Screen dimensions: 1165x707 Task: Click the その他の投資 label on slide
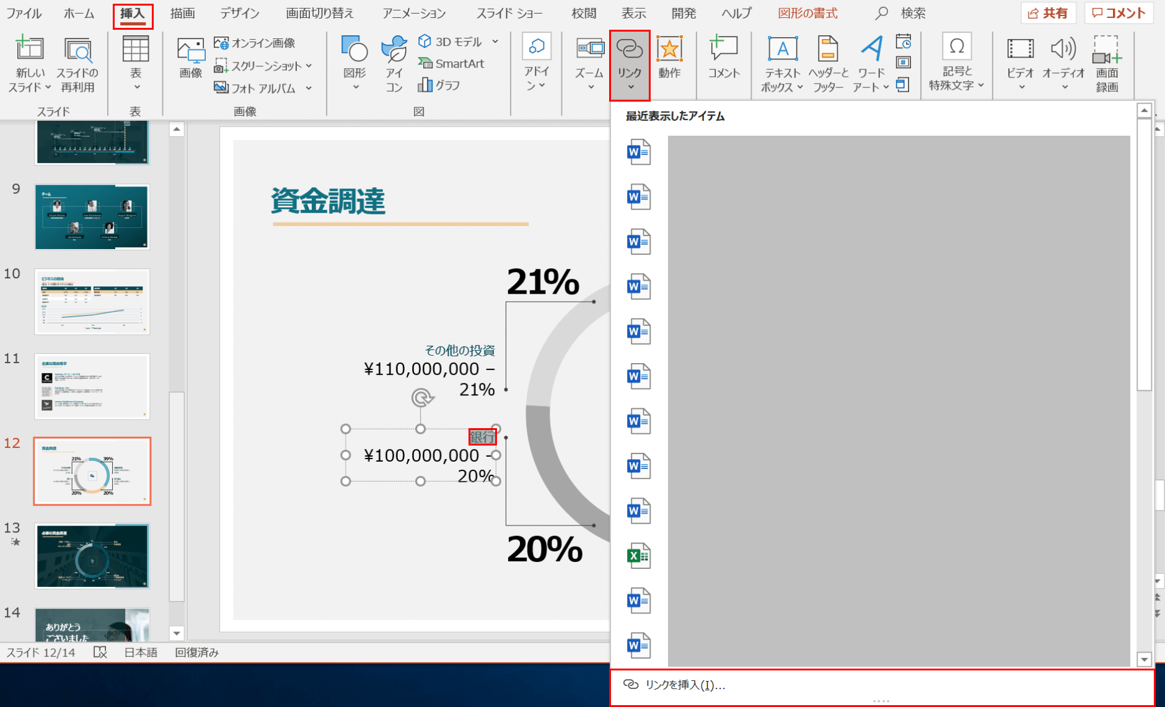(460, 351)
